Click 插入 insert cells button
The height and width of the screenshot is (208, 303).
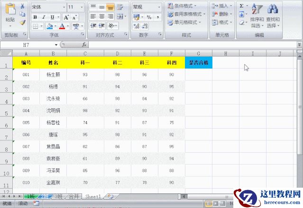tap(222, 6)
